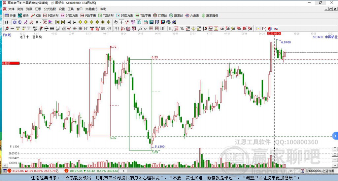The height and width of the screenshot is (181, 338).
Task: Open the 六角形 (hexagon) tool
Action: pos(192,15)
